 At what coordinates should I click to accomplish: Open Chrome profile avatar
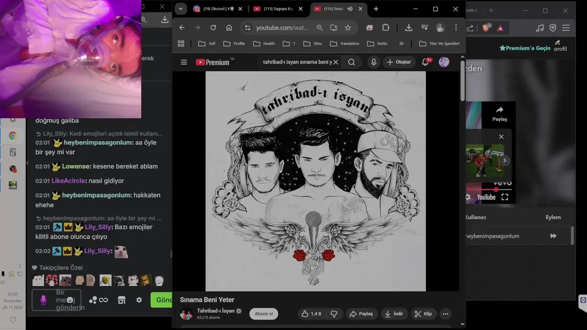pyautogui.click(x=440, y=27)
